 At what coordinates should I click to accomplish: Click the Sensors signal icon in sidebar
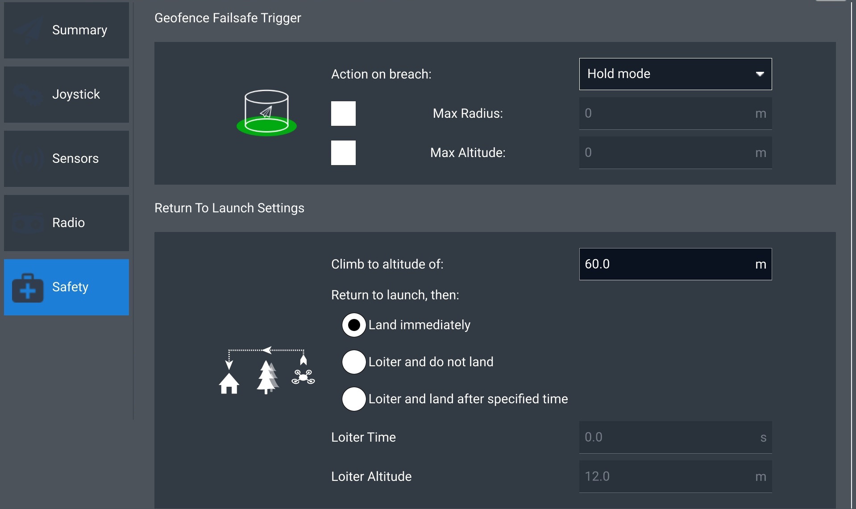click(28, 158)
